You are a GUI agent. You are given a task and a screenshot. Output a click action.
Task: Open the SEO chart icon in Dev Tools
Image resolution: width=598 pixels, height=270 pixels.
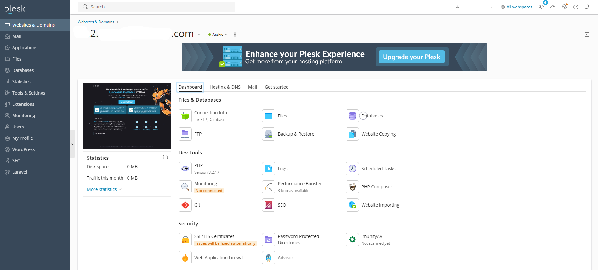pos(269,205)
